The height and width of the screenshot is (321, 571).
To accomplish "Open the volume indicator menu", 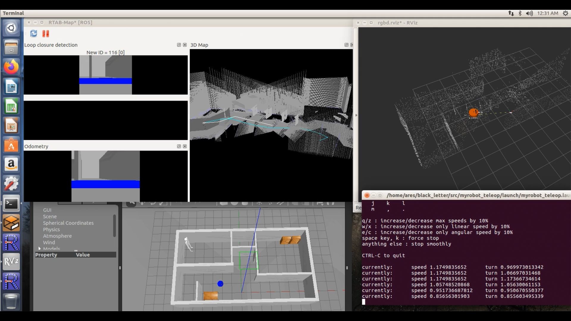I will coord(529,13).
